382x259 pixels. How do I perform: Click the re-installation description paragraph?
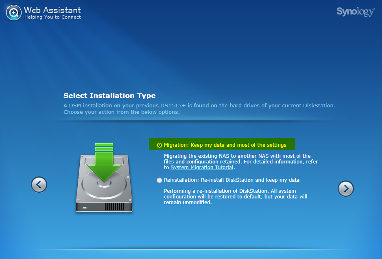[235, 196]
